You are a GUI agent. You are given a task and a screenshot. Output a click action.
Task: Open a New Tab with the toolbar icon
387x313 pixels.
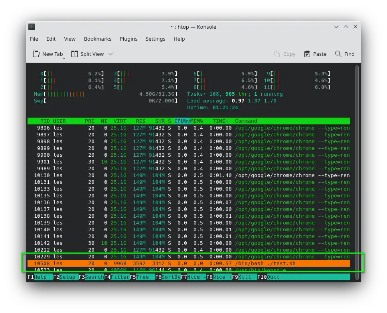[x=36, y=54]
